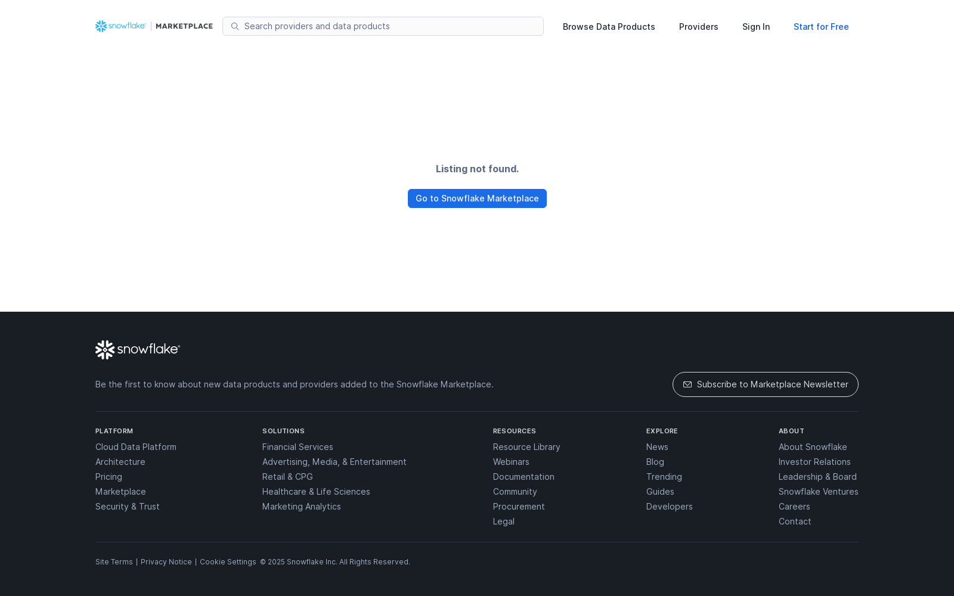954x596 pixels.
Task: Open the Providers page
Action: click(x=699, y=27)
